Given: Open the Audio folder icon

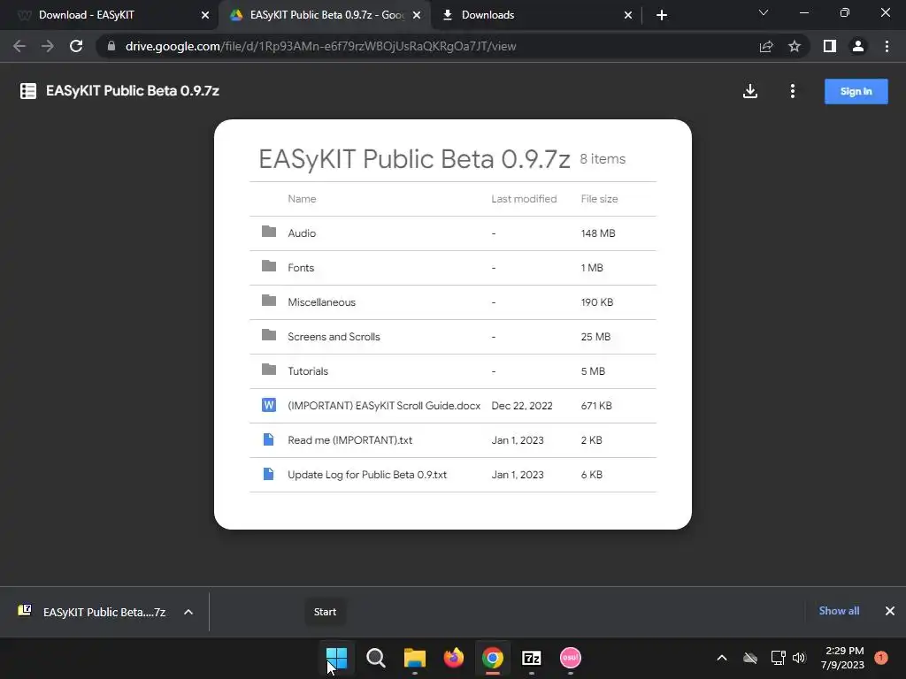Looking at the screenshot, I should click(269, 232).
